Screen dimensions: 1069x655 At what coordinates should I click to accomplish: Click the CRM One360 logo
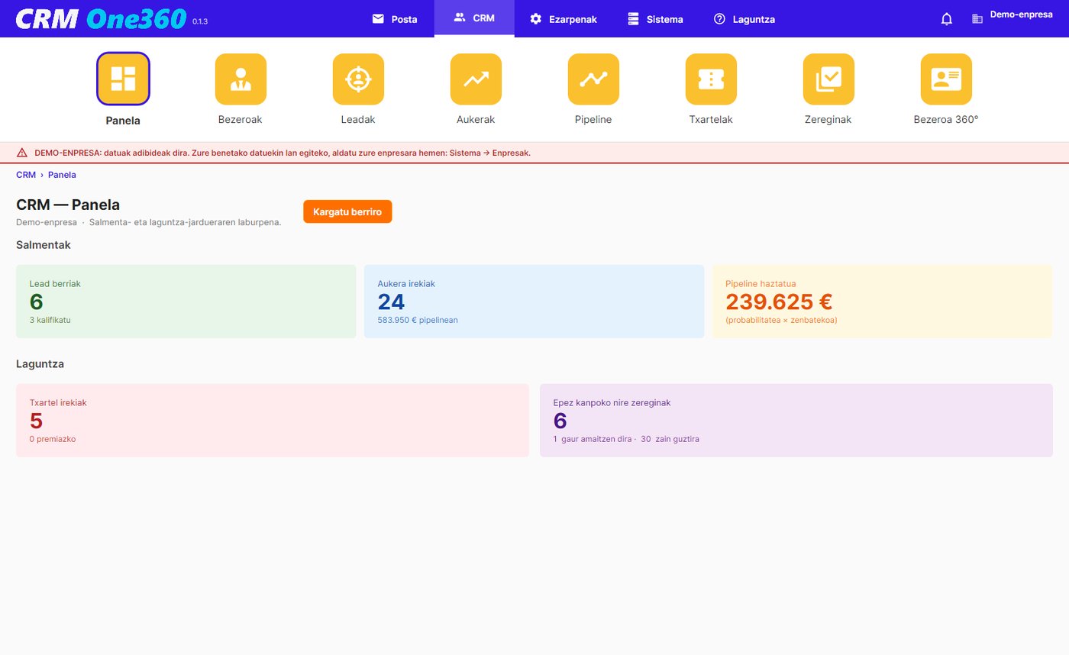click(101, 18)
